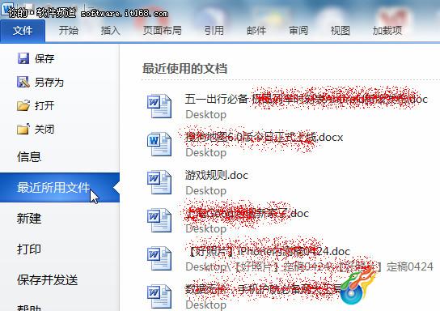
Task: Open the 文件 tab
Action: pyautogui.click(x=23, y=31)
